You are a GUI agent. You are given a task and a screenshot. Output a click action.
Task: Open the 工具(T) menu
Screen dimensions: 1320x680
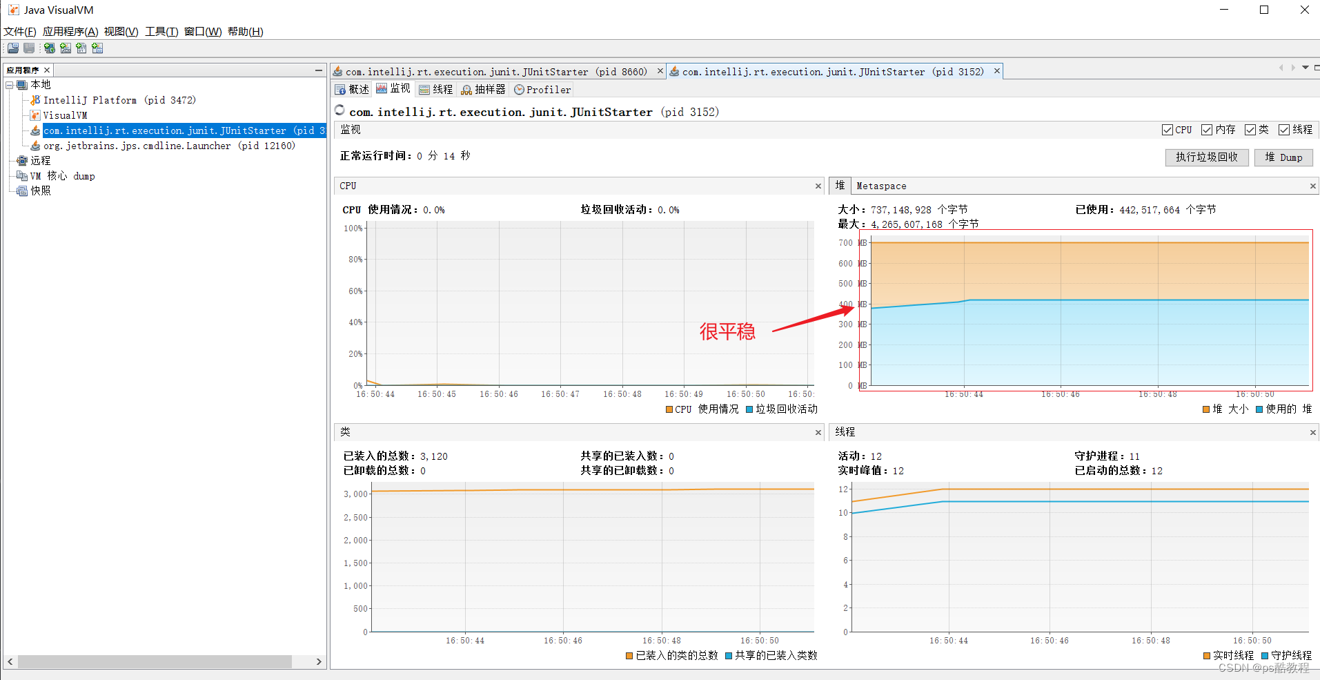pyautogui.click(x=161, y=32)
